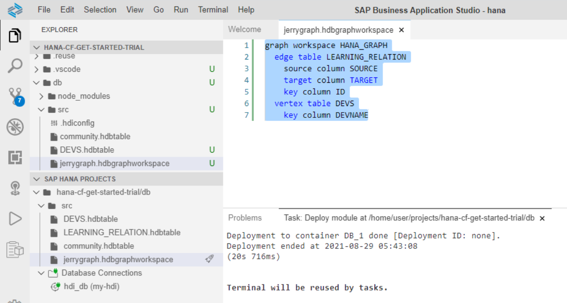Open the File menu

pyautogui.click(x=44, y=10)
